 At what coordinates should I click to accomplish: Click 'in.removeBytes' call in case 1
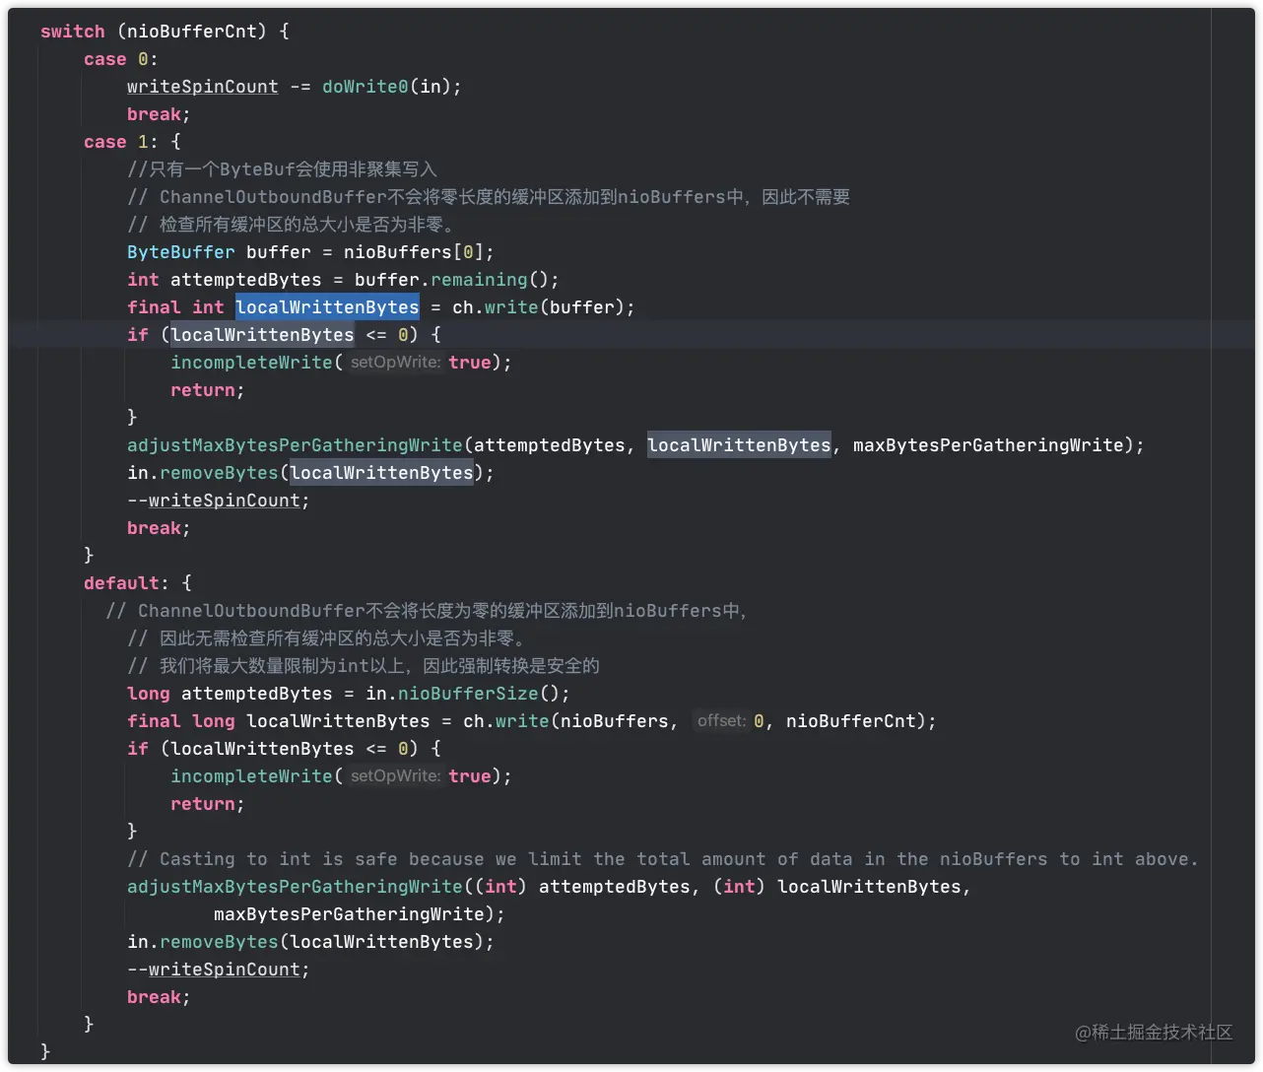(203, 473)
